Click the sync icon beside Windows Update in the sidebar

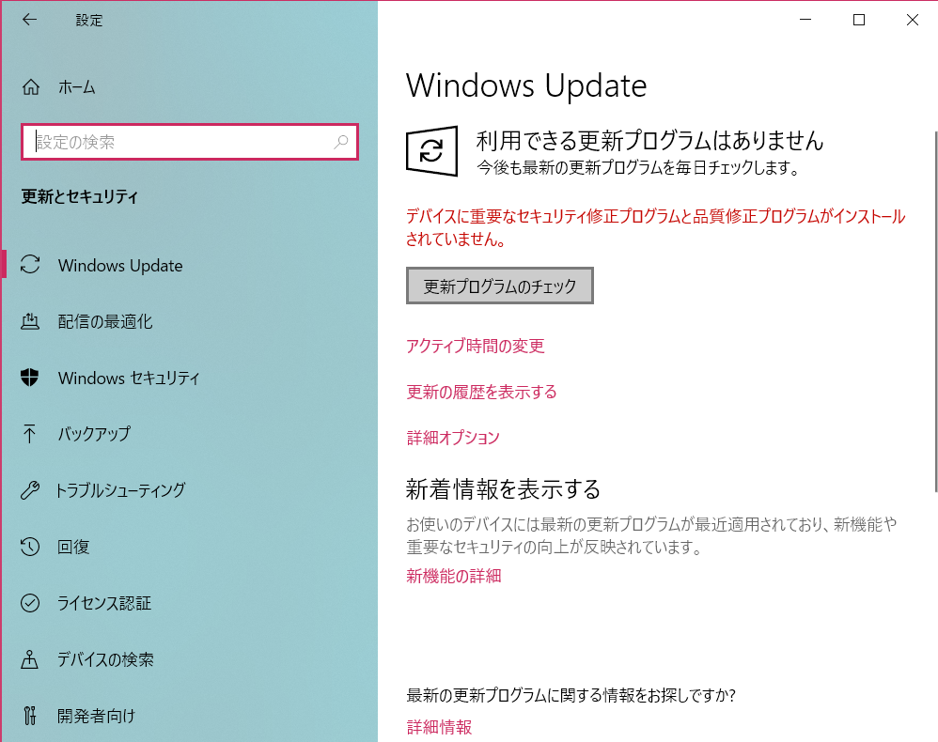[x=30, y=265]
